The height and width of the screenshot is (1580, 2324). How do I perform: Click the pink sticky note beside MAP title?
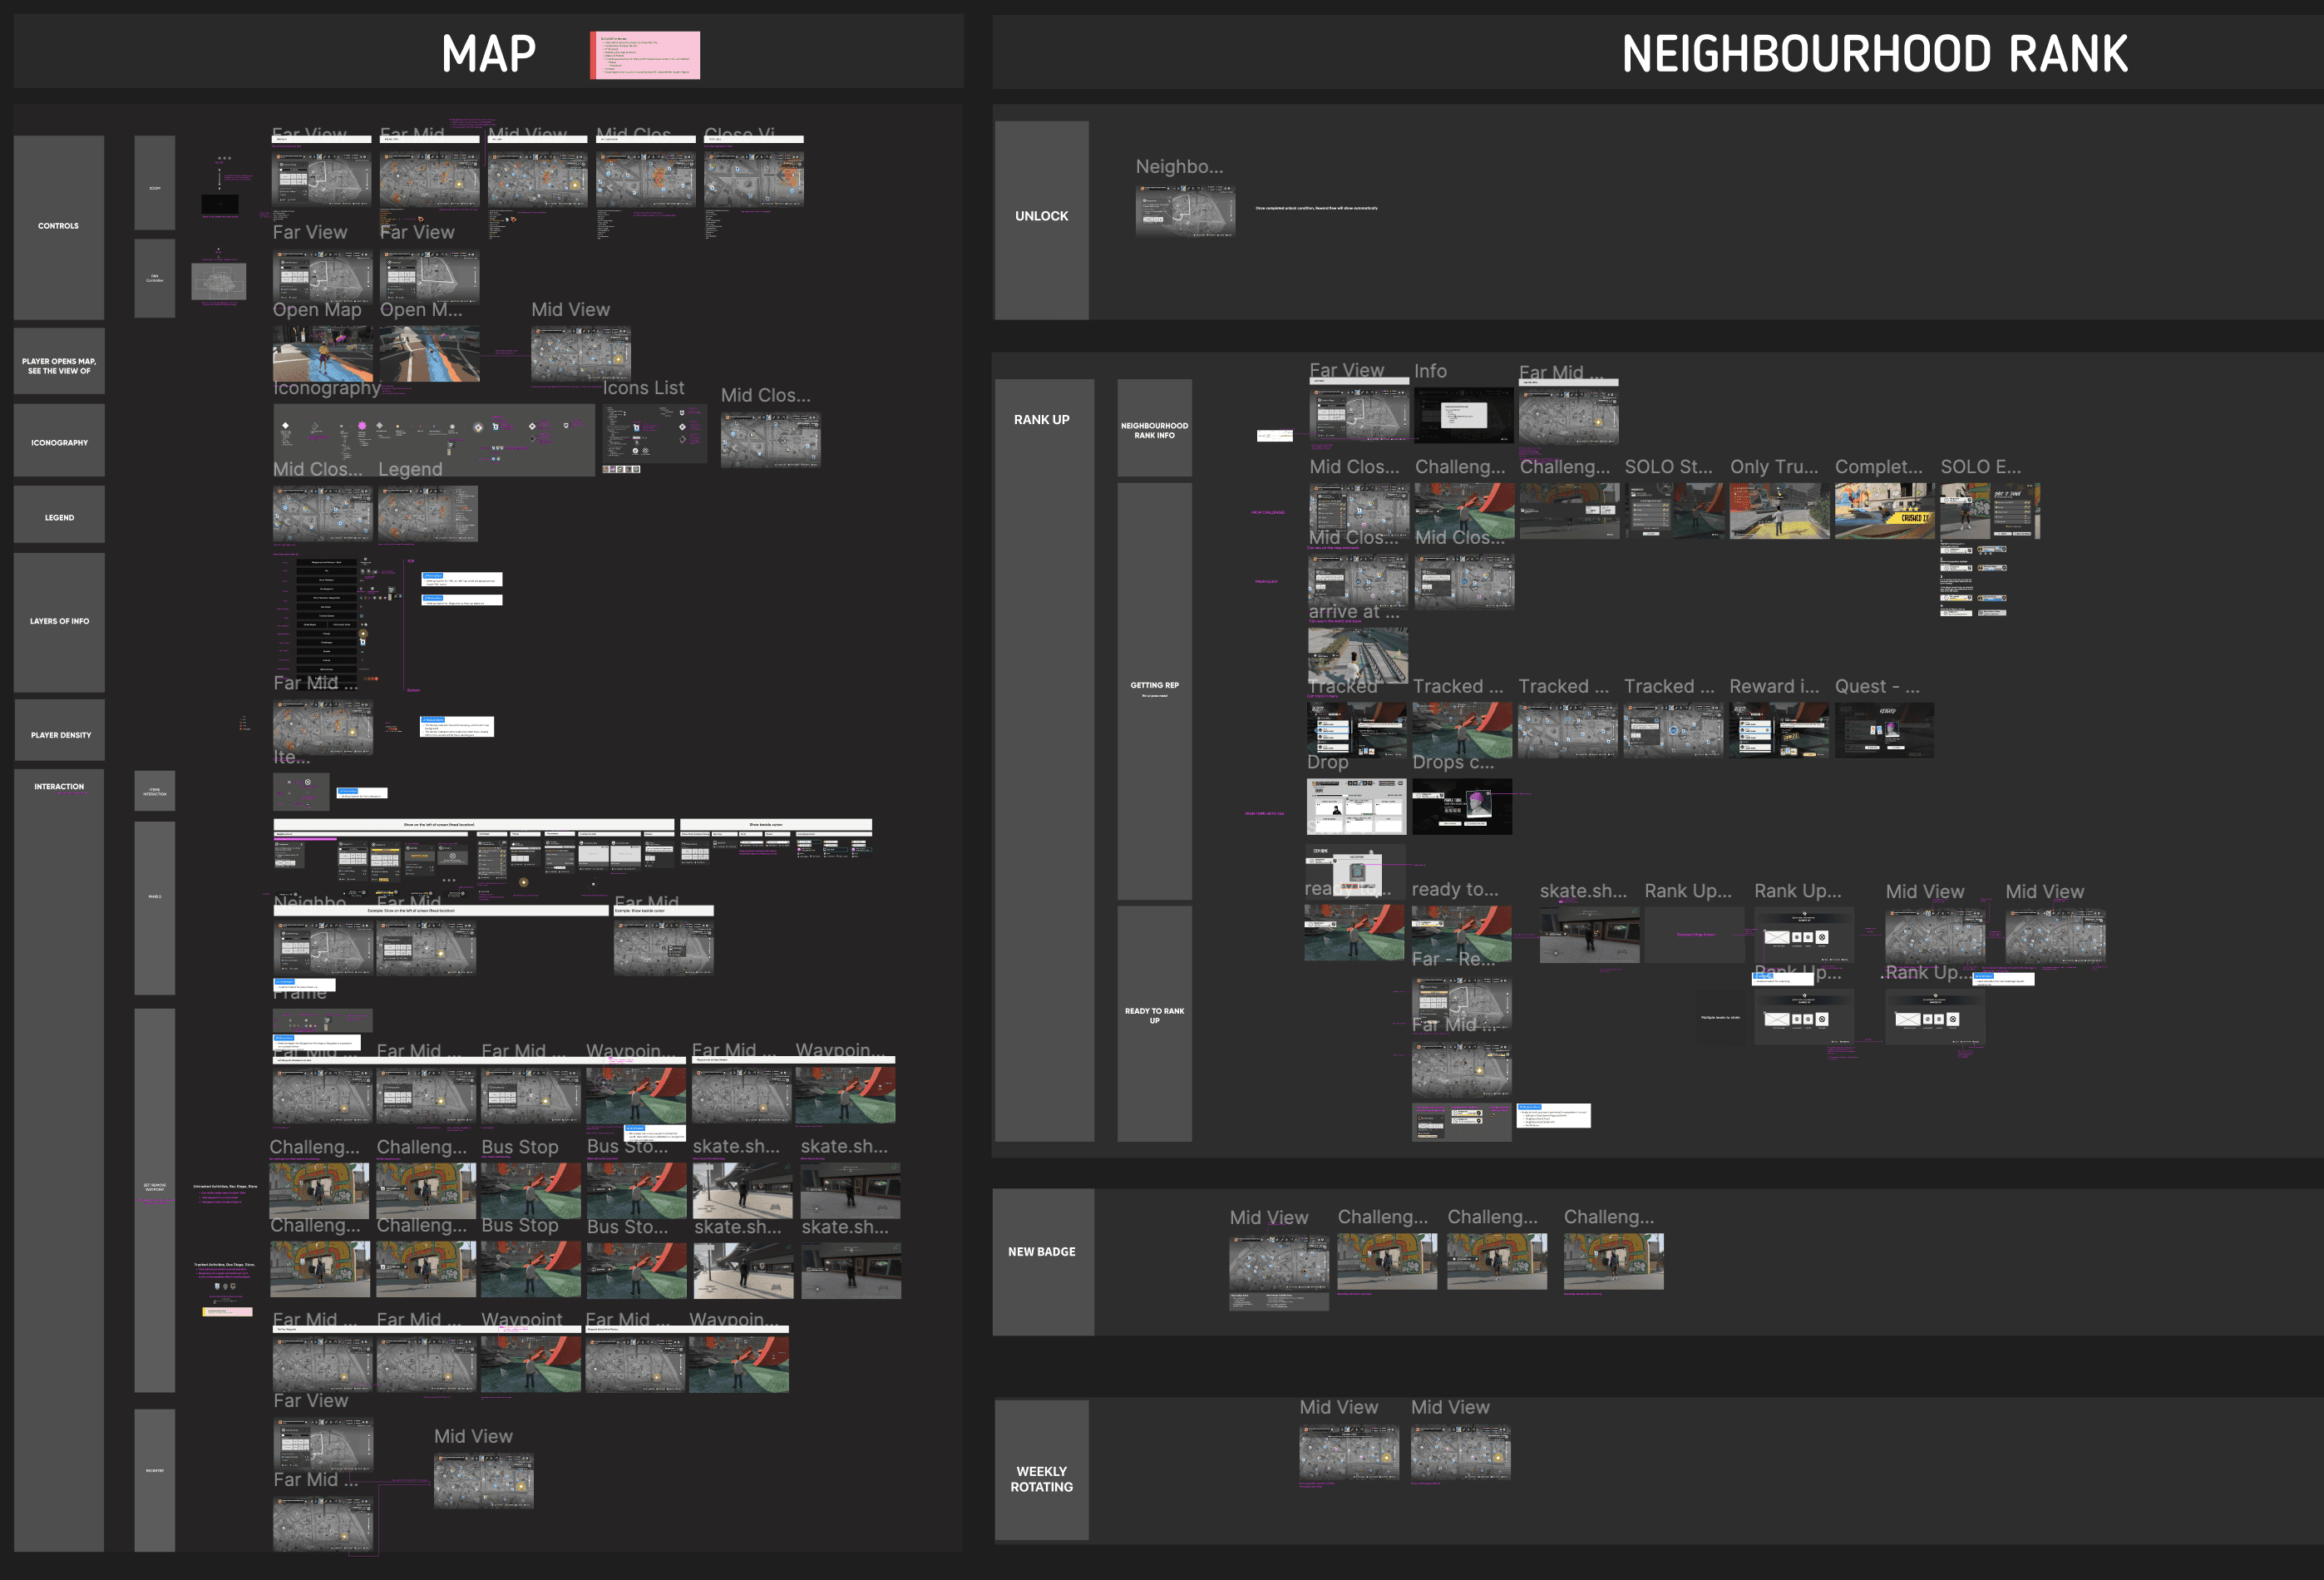(x=645, y=55)
